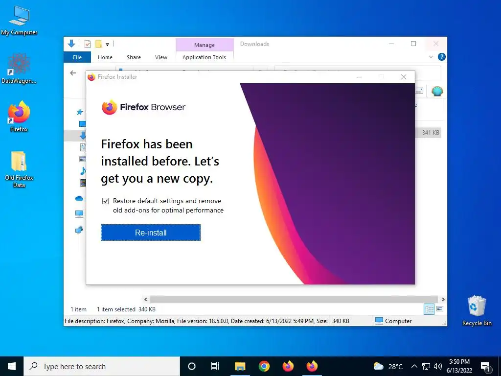Image resolution: width=501 pixels, height=376 pixels.
Task: Click the Properties checkmark icon in title bar
Action: 87,44
